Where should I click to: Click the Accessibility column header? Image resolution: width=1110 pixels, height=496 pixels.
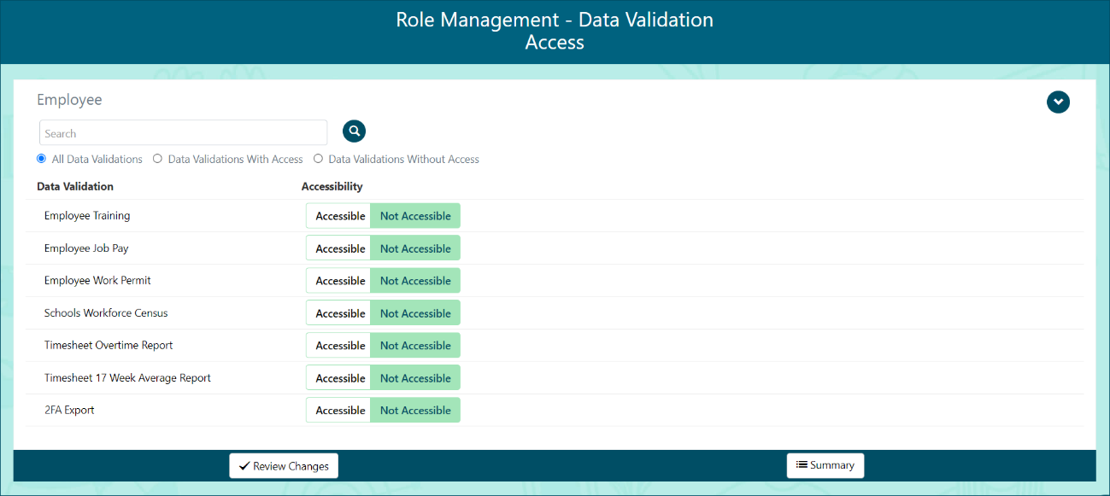(x=332, y=186)
